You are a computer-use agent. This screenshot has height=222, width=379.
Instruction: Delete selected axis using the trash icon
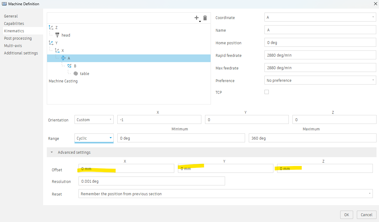(205, 18)
